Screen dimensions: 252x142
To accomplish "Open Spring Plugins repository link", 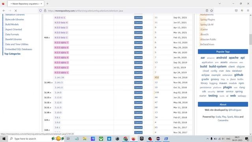I will pos(208,19).
